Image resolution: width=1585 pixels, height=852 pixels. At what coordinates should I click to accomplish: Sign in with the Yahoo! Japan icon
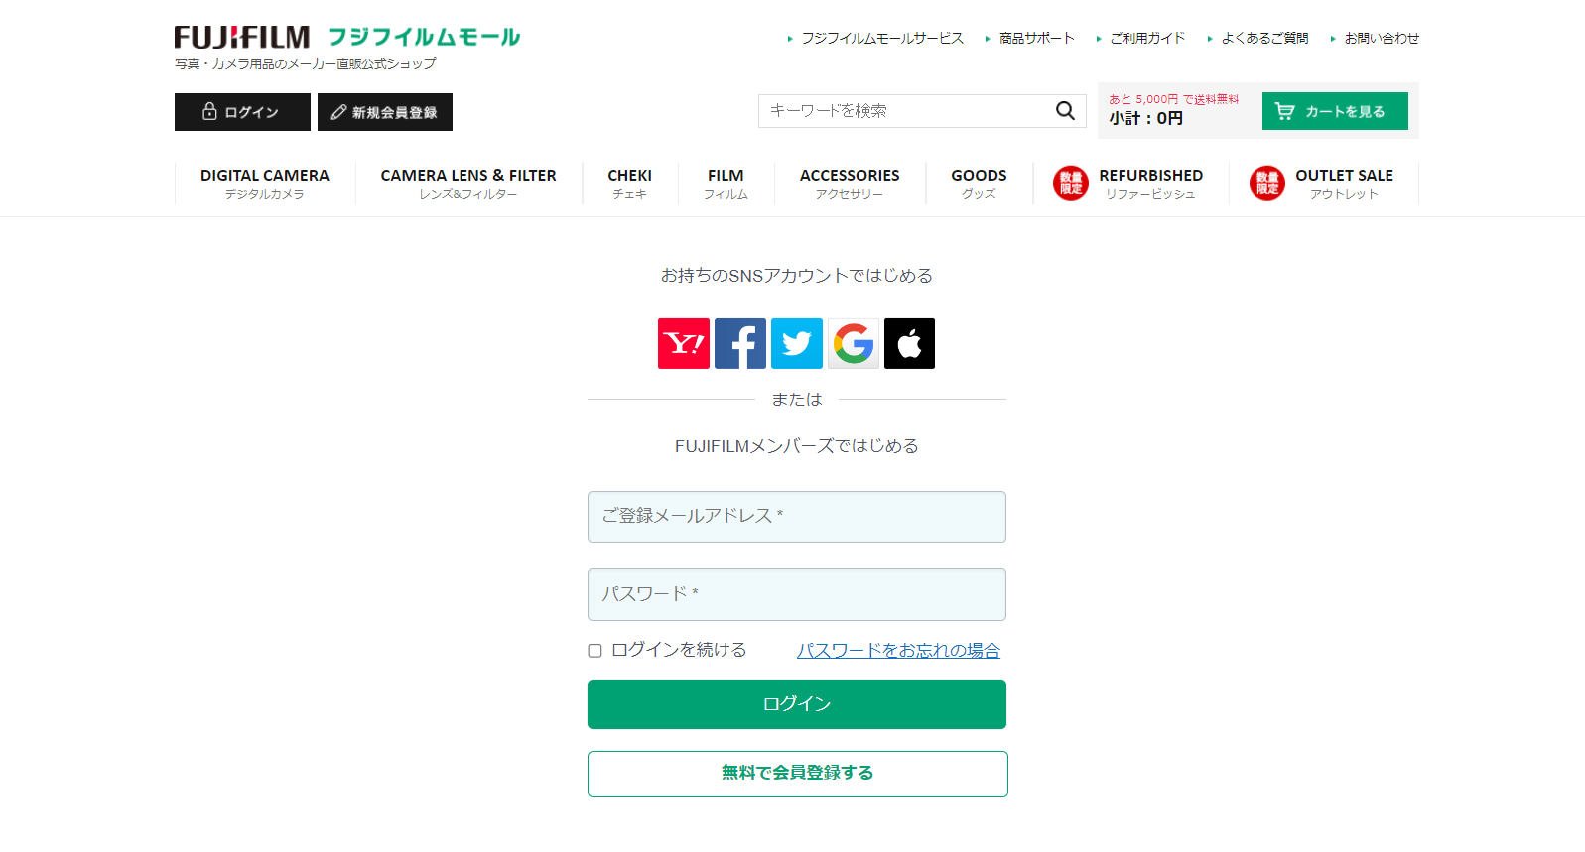point(683,343)
